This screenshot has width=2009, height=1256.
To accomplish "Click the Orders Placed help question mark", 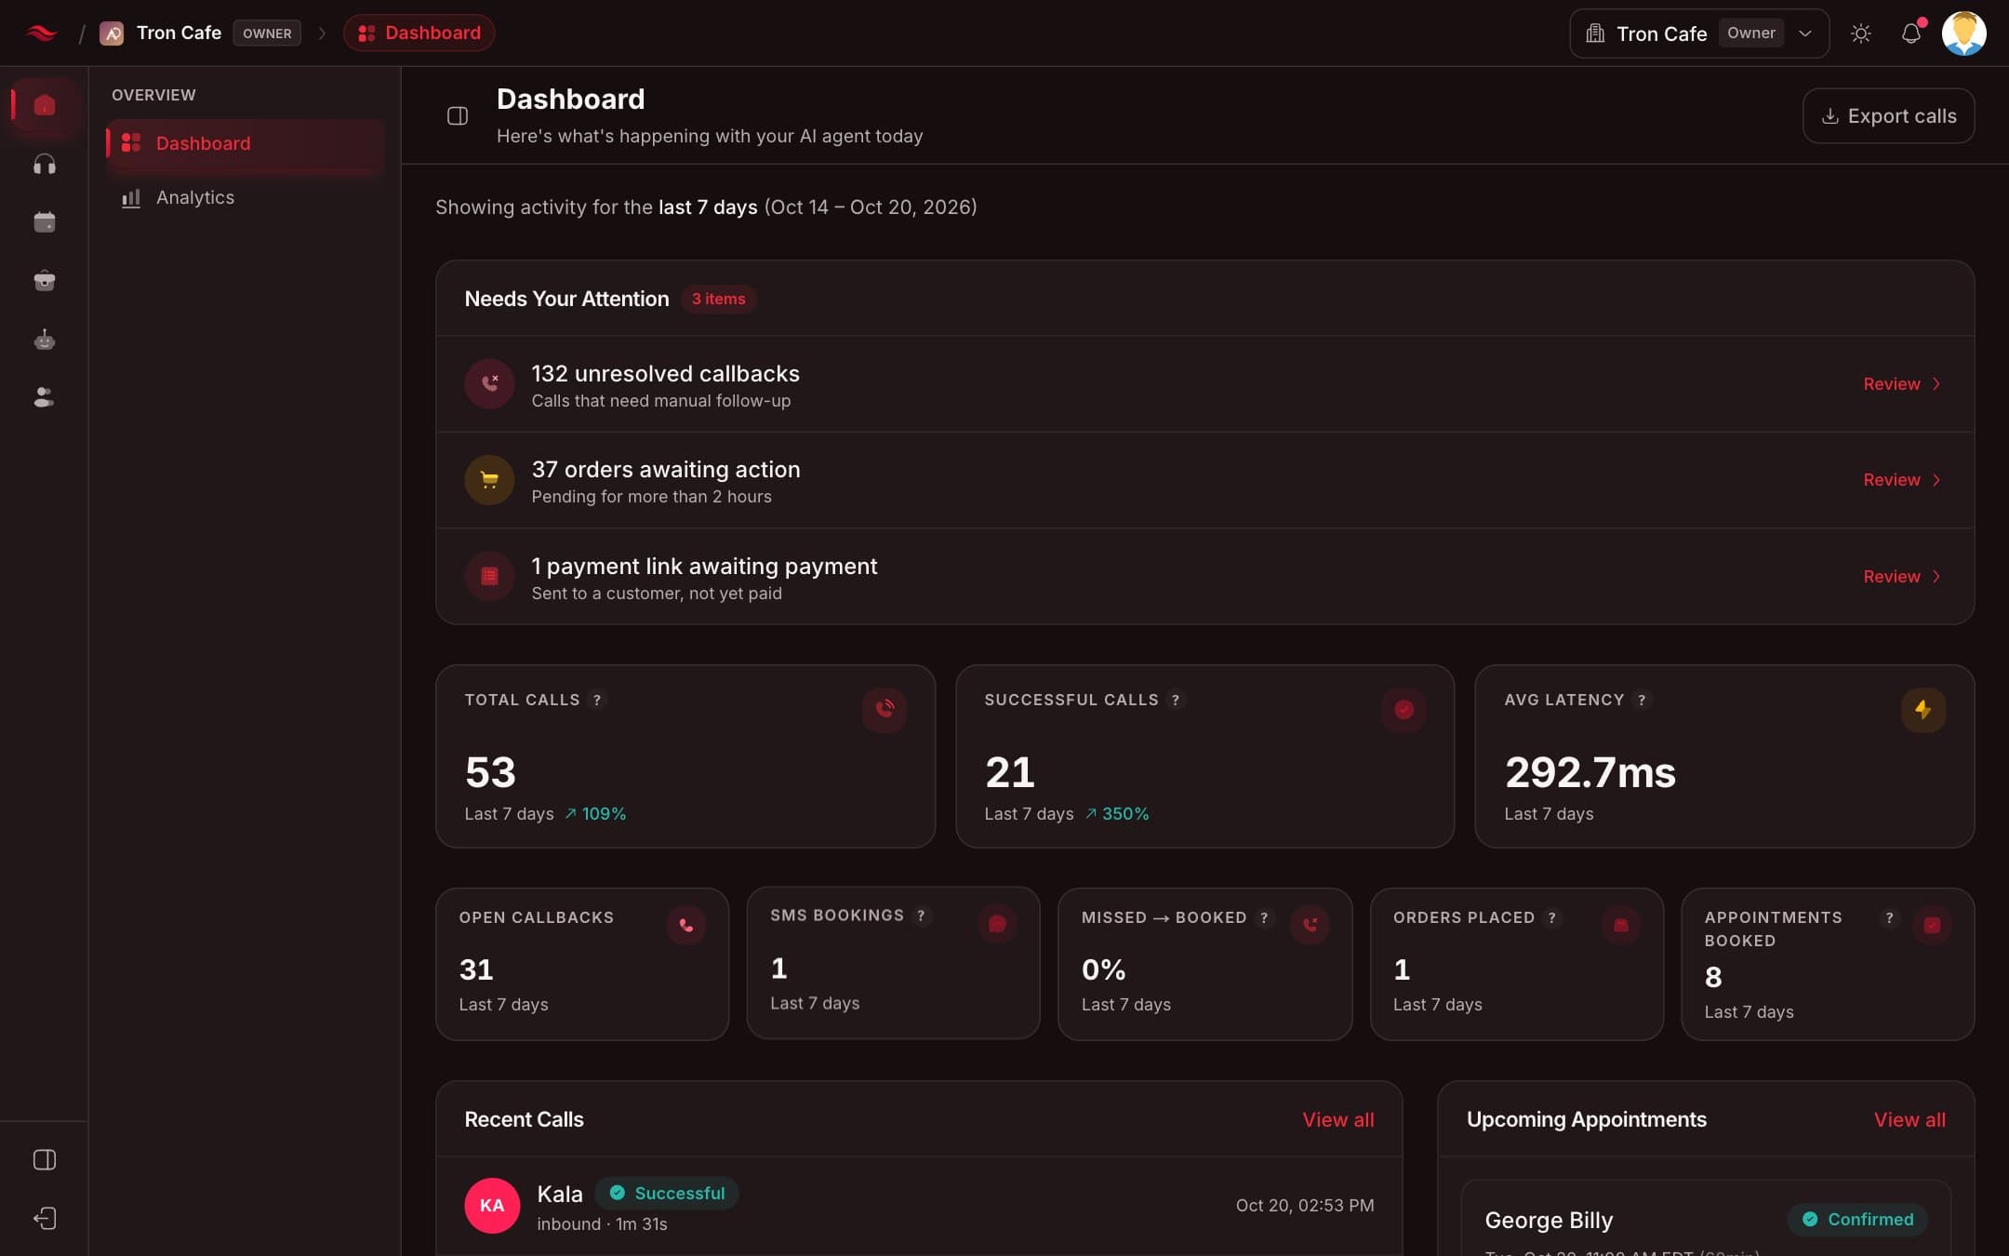I will [x=1551, y=917].
